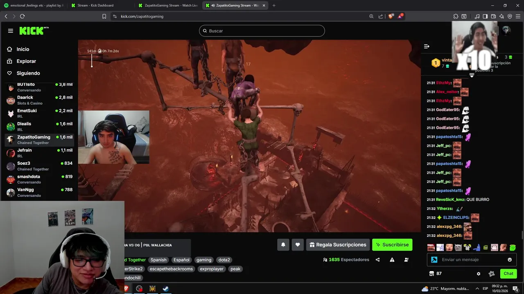Click the Enviar un mensaje chat input

coord(472,259)
